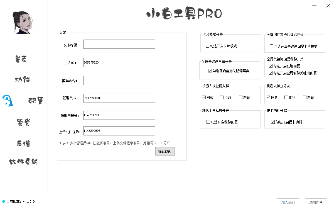This screenshot has width=334, height=209.
Task: Toggle 勾选开启关键词回复卡片模式 checkbox
Action: pyautogui.click(x=271, y=46)
